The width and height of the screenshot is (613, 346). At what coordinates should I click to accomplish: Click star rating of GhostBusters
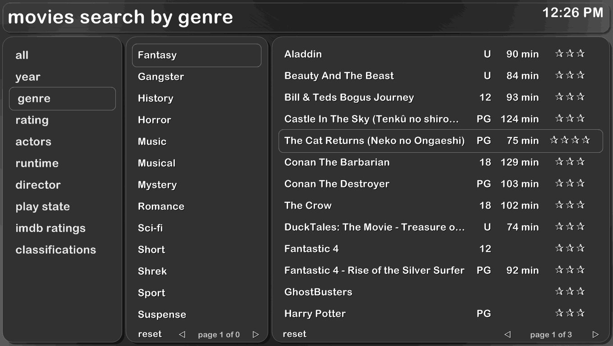click(570, 291)
